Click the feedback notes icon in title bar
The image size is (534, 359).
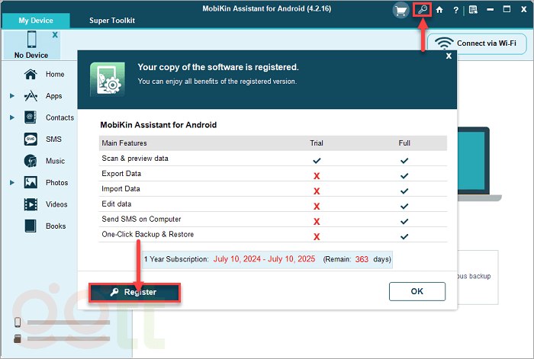click(473, 10)
